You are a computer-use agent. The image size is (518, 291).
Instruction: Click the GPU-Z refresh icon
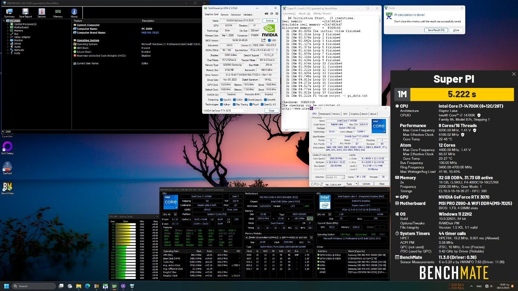click(x=272, y=14)
